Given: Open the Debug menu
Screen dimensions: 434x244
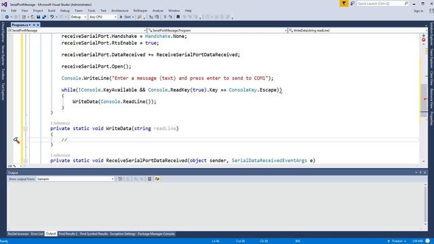Looking at the screenshot, I should click(65, 11).
